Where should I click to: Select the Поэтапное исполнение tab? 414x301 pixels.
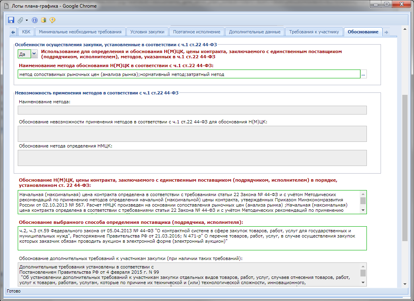(x=197, y=32)
